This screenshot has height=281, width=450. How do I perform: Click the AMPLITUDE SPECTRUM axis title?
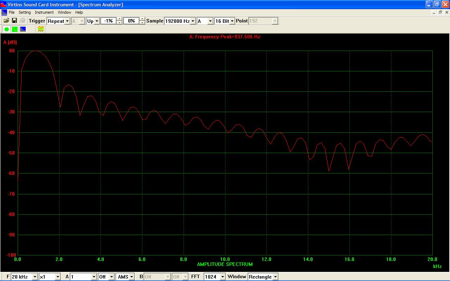pos(225,264)
